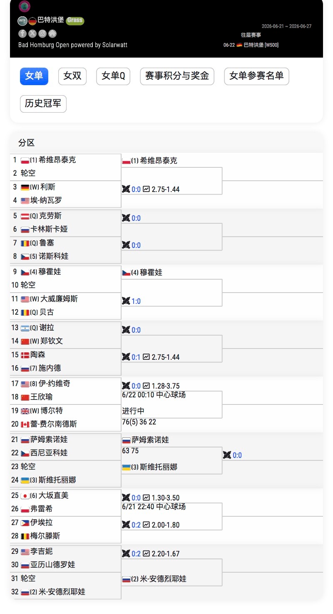Click the WTA tour badge icon
The image size is (333, 614).
[x=22, y=20]
